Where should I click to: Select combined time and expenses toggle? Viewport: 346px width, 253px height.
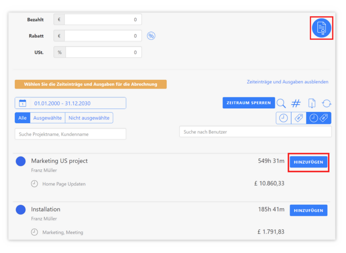[x=318, y=118]
